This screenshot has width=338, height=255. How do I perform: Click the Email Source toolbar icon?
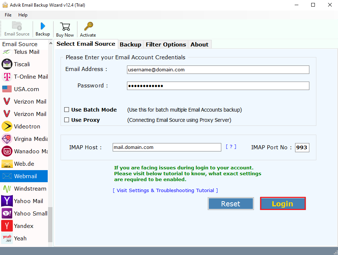pos(17,26)
